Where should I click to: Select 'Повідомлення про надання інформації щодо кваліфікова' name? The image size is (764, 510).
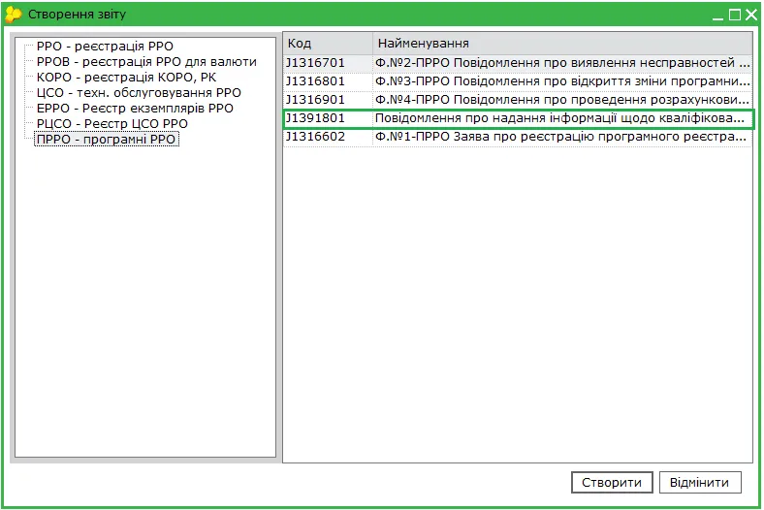click(x=562, y=118)
